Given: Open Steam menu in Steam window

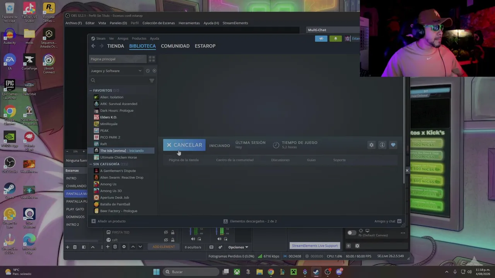Looking at the screenshot, I should (x=101, y=39).
